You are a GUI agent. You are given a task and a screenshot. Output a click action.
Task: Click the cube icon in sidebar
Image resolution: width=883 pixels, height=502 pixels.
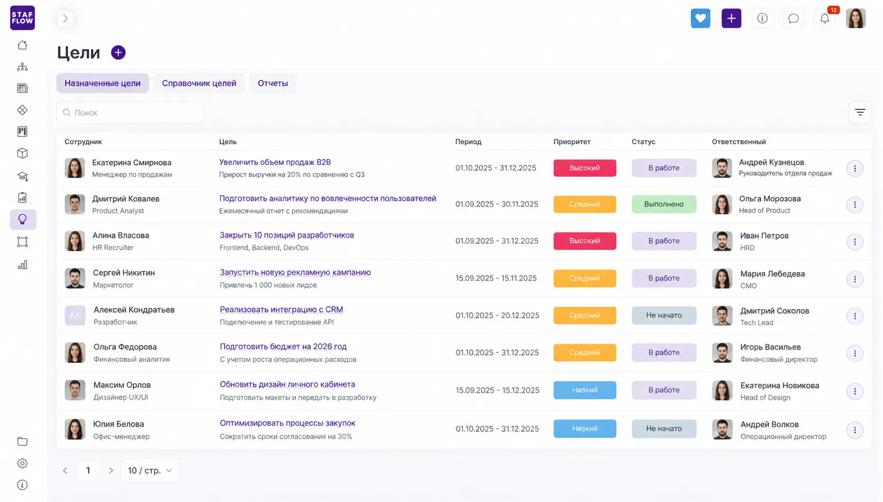pos(22,154)
